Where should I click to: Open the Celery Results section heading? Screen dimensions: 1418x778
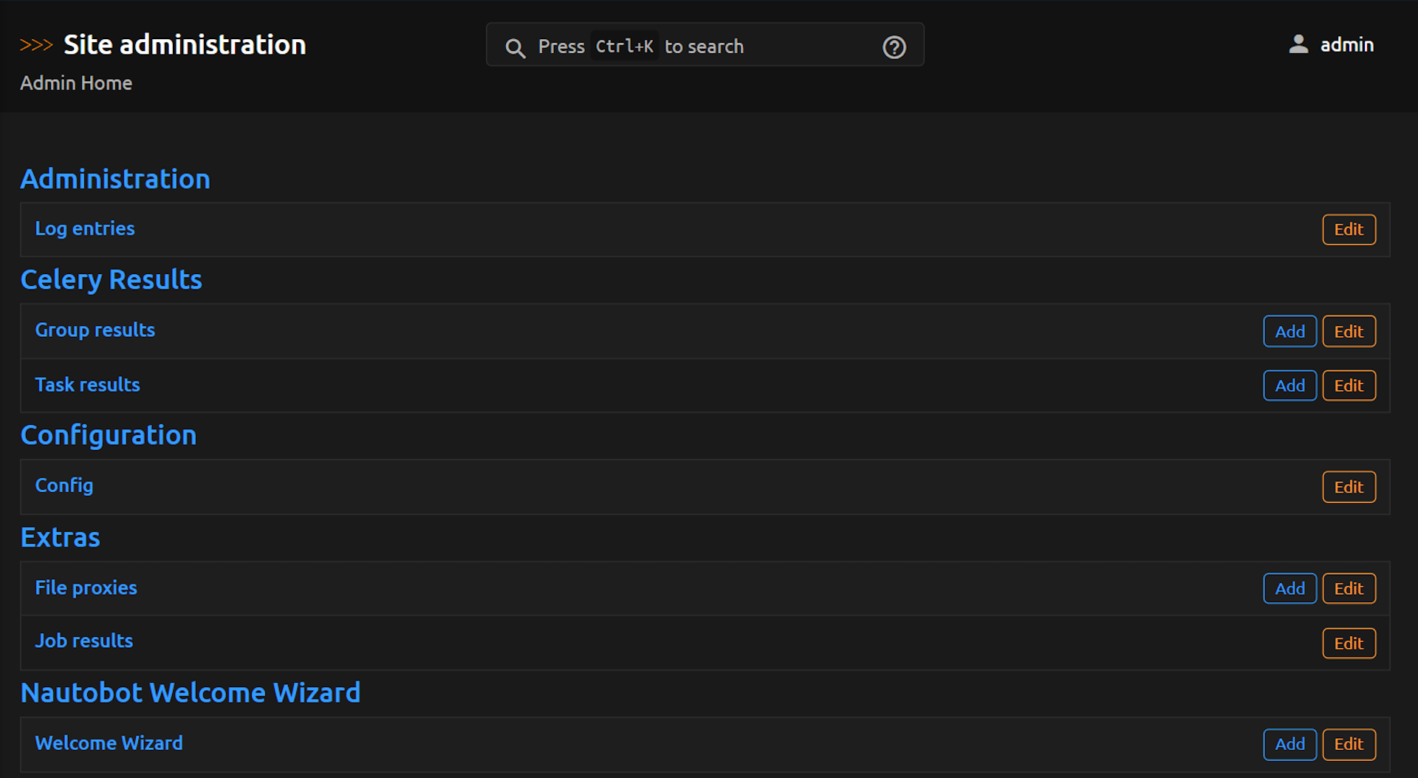112,279
